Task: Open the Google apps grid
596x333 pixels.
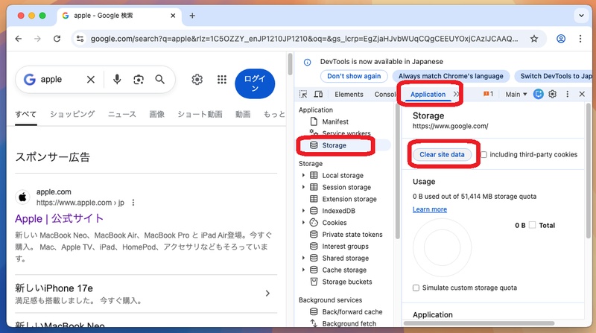Action: click(x=221, y=80)
